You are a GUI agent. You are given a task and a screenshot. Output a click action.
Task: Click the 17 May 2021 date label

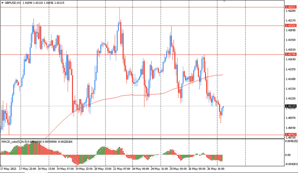(8, 169)
